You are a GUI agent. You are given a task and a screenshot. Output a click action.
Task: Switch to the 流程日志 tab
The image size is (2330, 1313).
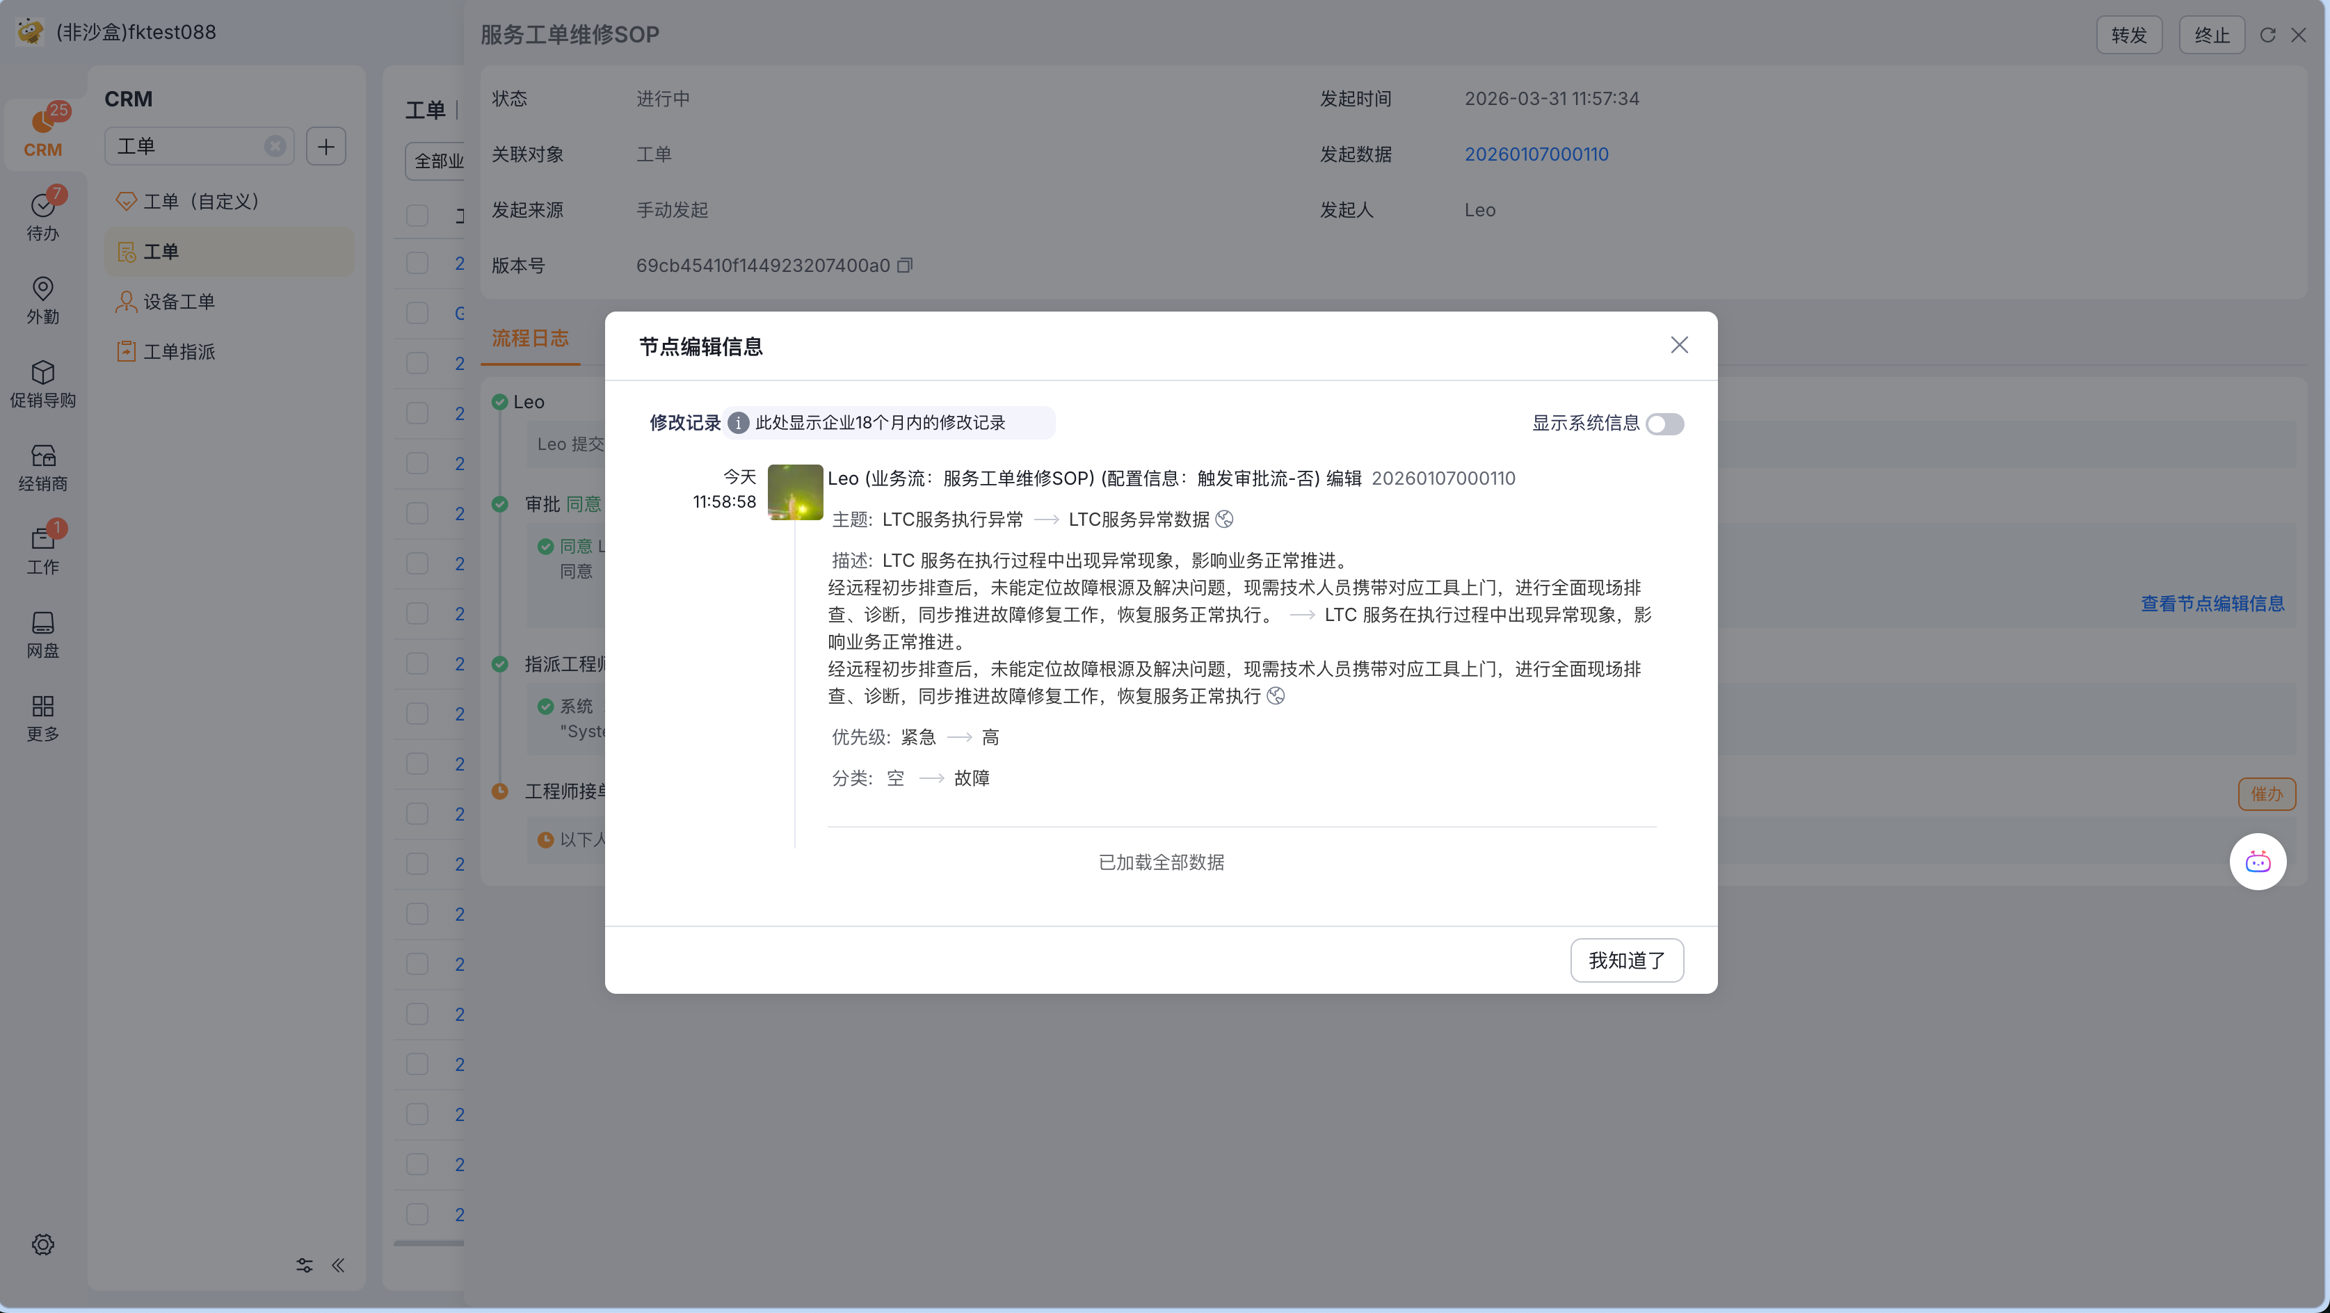tap(530, 338)
